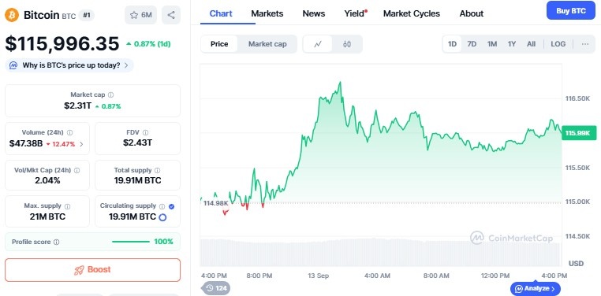Screen dimensions: 601x296
Task: Click the Buy BTC button
Action: click(571, 11)
